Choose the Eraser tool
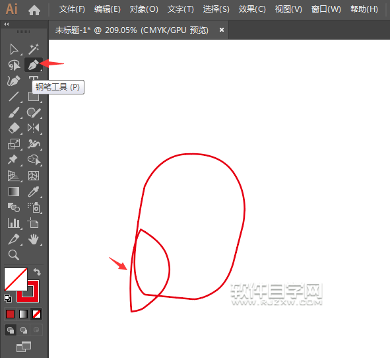The image size is (390, 358). pos(14,128)
